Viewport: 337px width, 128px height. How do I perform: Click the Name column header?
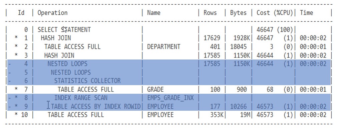click(154, 13)
